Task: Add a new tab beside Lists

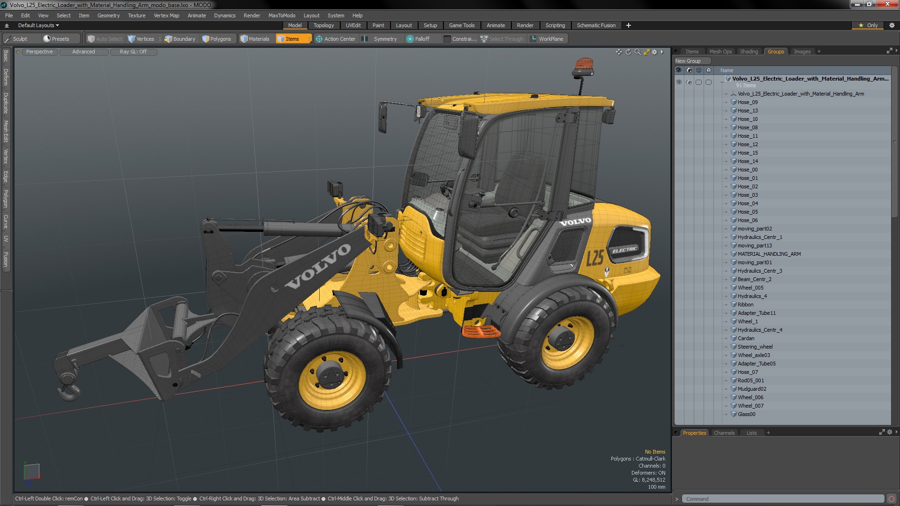Action: [768, 433]
